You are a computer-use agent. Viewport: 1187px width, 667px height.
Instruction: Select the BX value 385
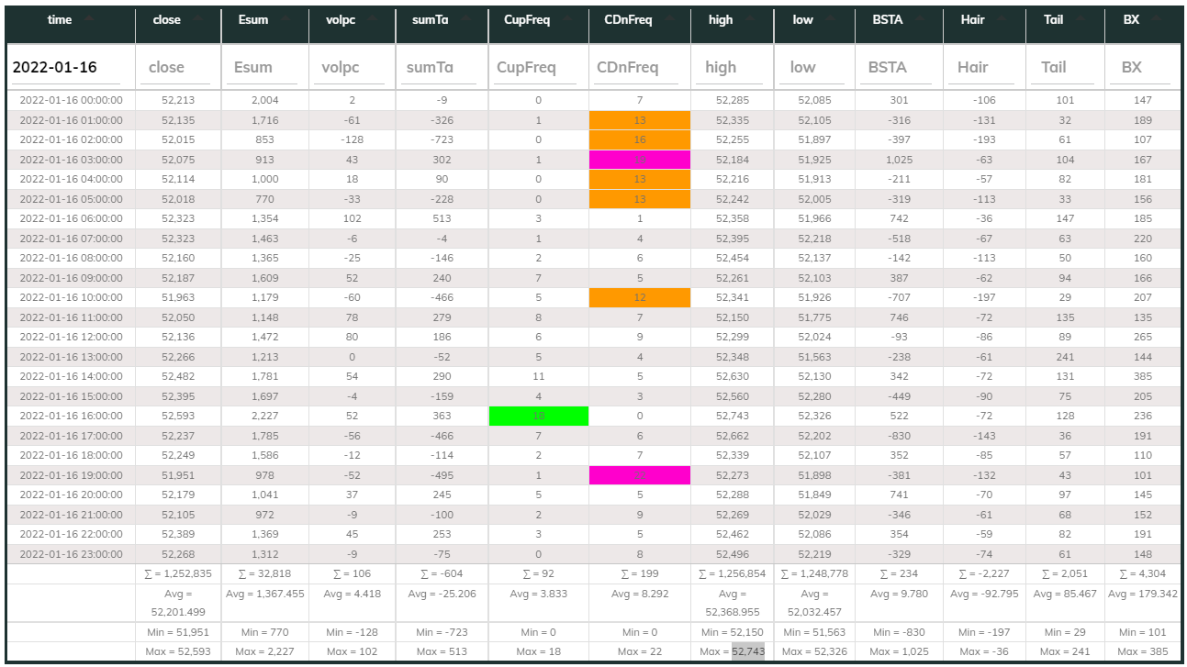[x=1143, y=376]
